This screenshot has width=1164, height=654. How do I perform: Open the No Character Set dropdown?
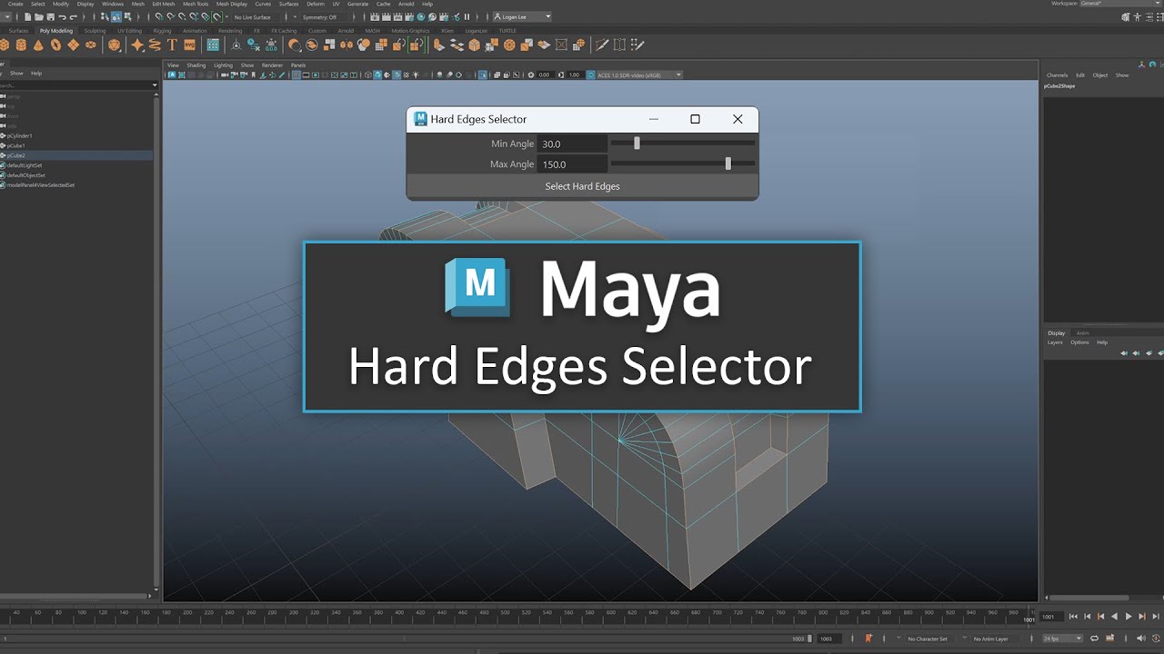pos(928,639)
